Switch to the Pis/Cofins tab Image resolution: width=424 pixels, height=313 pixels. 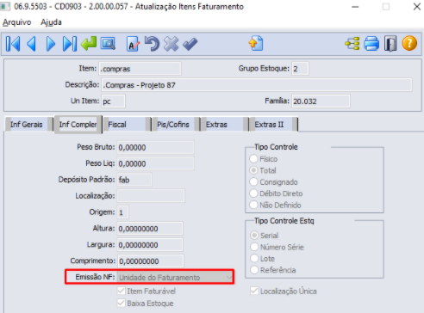176,125
